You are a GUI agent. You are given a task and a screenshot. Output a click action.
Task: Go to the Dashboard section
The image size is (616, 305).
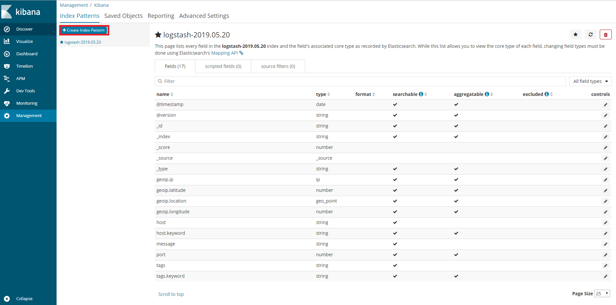(28, 54)
